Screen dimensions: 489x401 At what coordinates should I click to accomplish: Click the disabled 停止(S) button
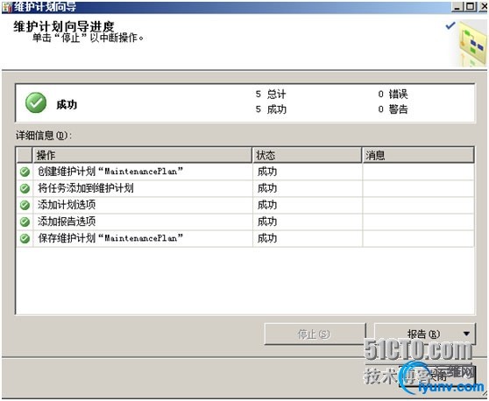click(315, 334)
